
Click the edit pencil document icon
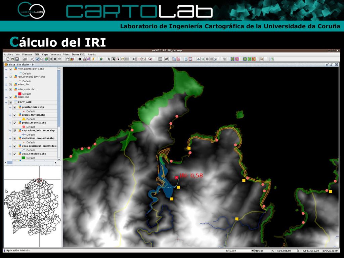tap(262, 59)
